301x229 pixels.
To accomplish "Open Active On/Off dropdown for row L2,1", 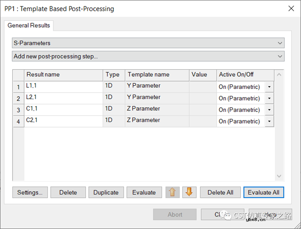I will pos(269,98).
